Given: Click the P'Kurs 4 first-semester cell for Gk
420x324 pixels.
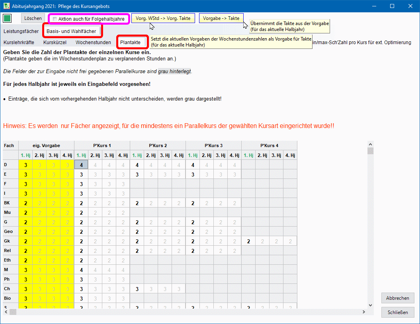Looking at the screenshot, I should (x=248, y=241).
